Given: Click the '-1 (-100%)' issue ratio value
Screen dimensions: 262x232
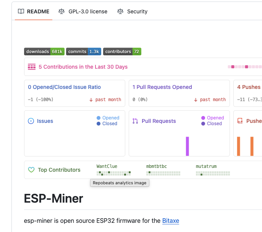Looking at the screenshot, I should [40, 100].
